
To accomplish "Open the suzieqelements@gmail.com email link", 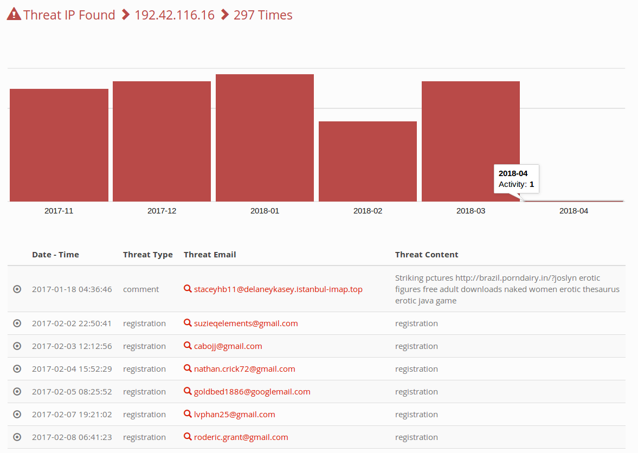I will (246, 323).
